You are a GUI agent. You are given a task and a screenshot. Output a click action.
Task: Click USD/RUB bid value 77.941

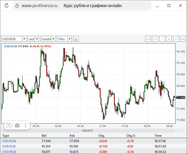tap(46, 141)
